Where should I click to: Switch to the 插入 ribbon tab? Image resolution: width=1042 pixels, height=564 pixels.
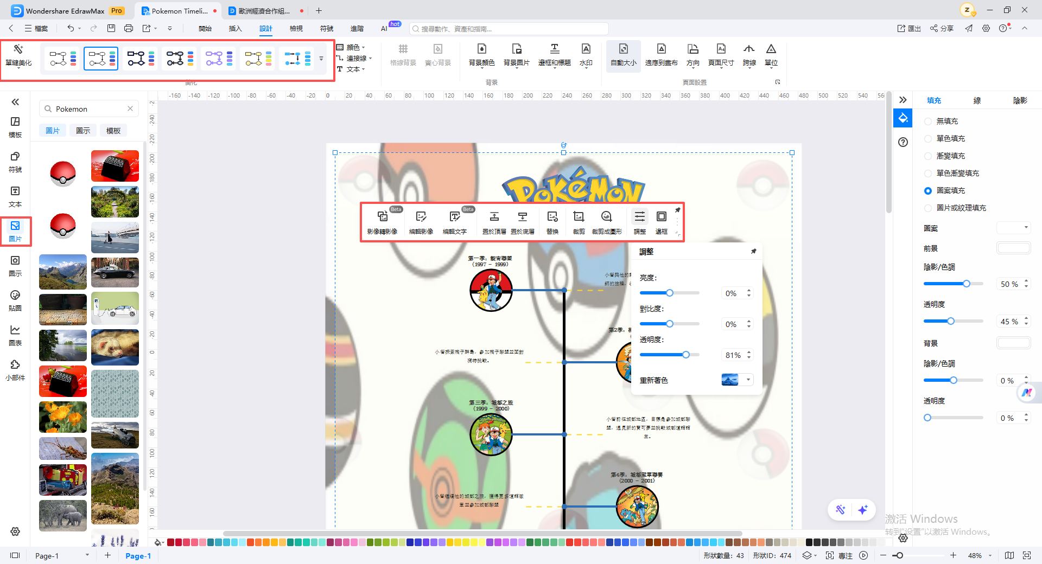[x=235, y=28]
